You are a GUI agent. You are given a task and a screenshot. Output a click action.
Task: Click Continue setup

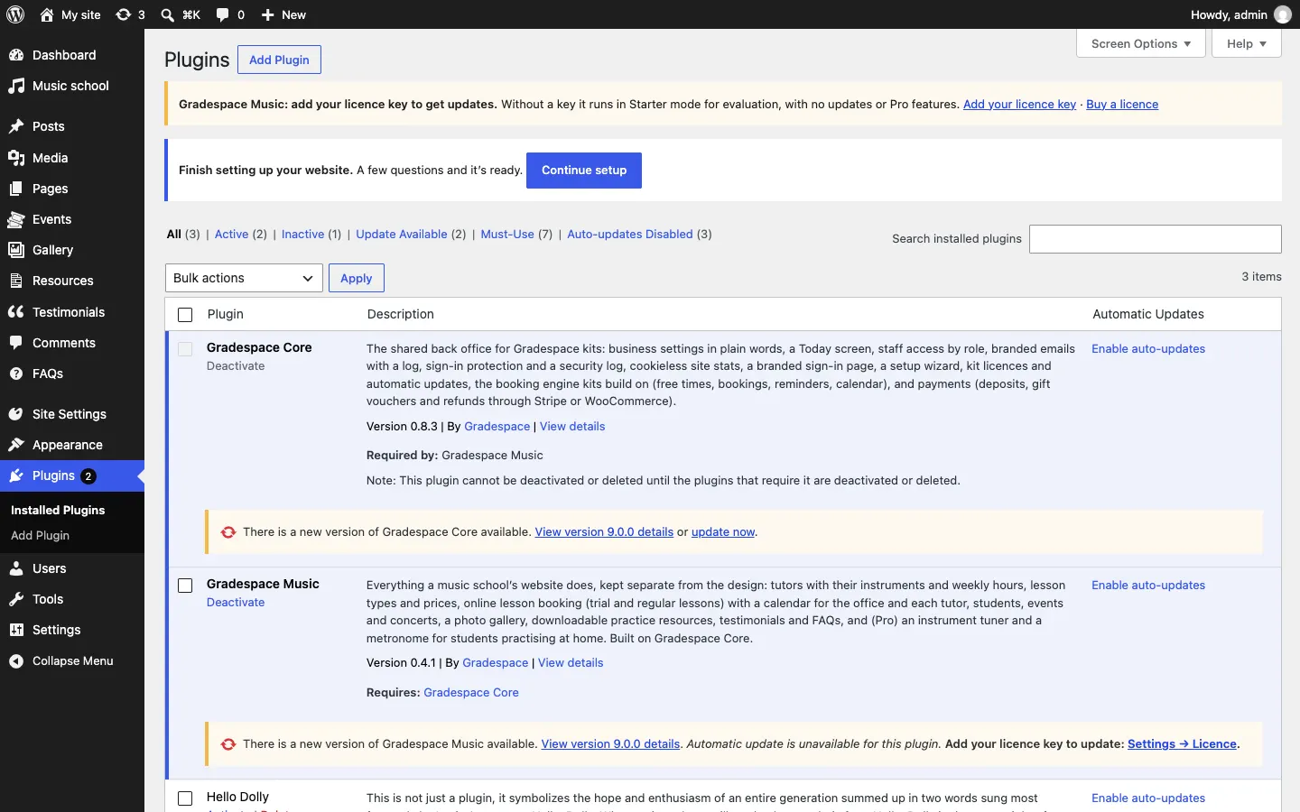[584, 171]
